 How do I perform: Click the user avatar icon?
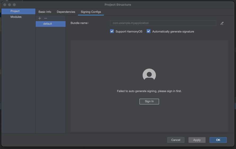(x=149, y=75)
